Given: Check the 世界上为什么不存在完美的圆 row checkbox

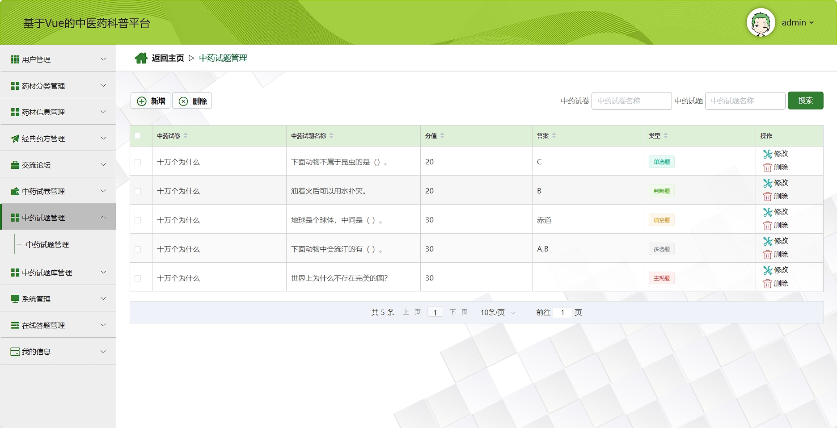Looking at the screenshot, I should [138, 278].
